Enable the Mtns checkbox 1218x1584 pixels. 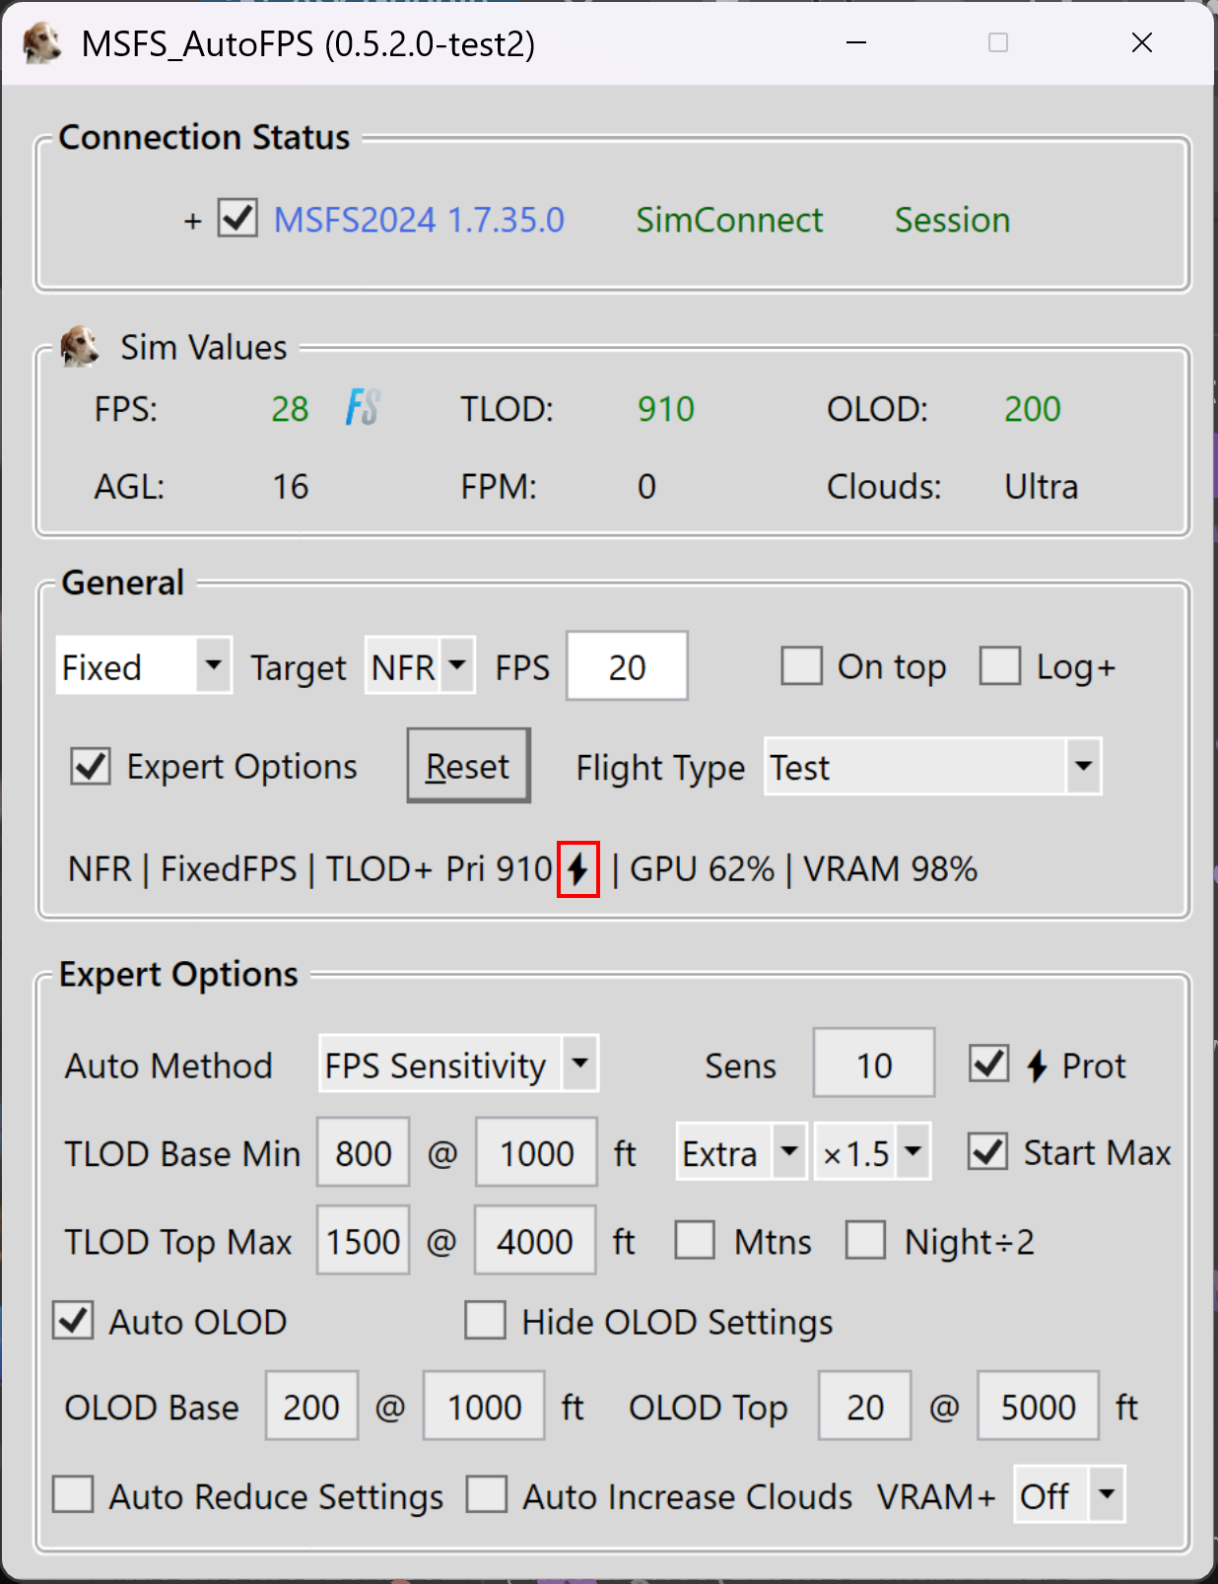click(x=695, y=1240)
